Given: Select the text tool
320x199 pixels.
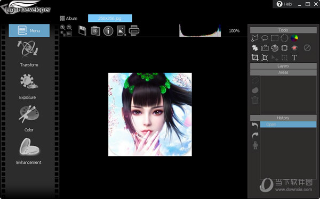Looking at the screenshot, I should point(294,57).
